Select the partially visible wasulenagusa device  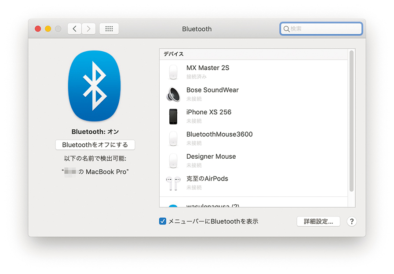[212, 205]
